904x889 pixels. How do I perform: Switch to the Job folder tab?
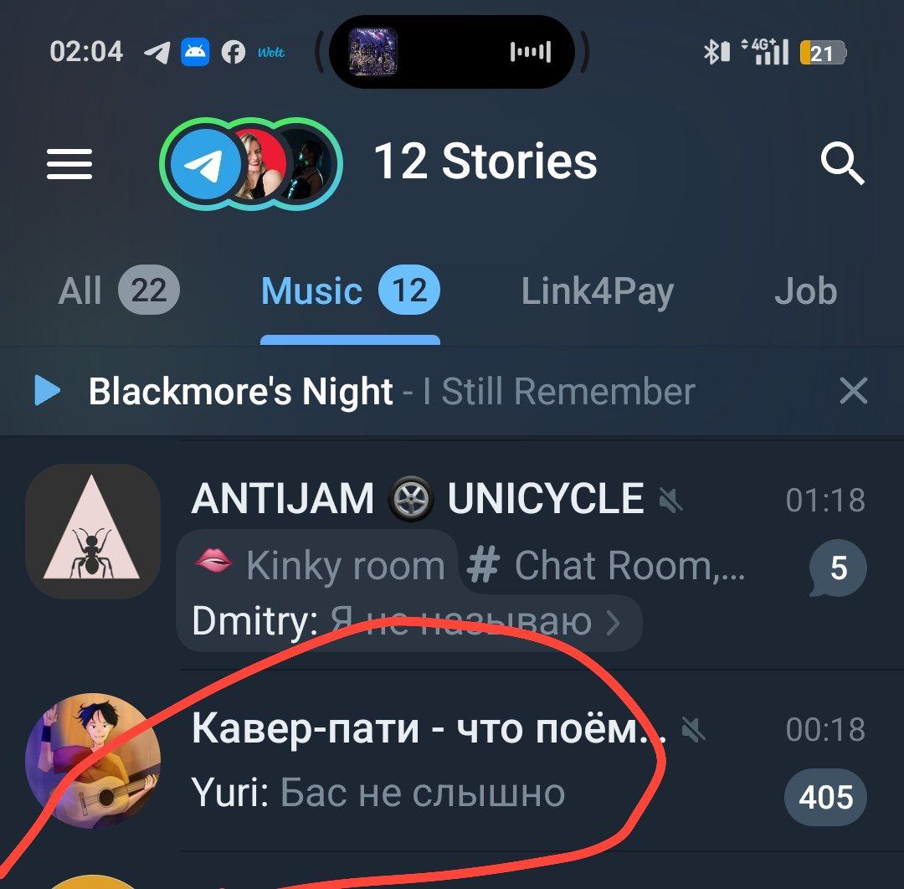(x=805, y=291)
